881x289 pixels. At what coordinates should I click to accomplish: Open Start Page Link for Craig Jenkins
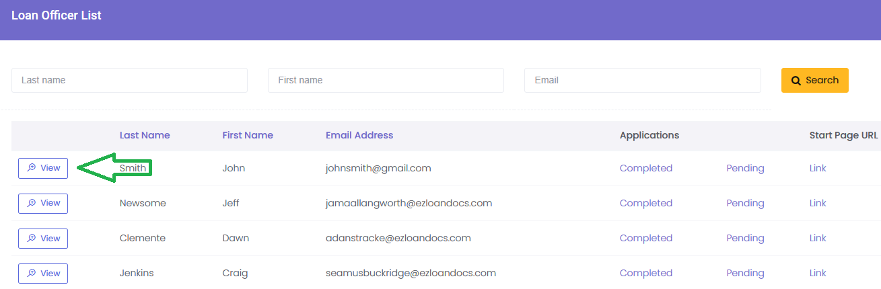[818, 273]
